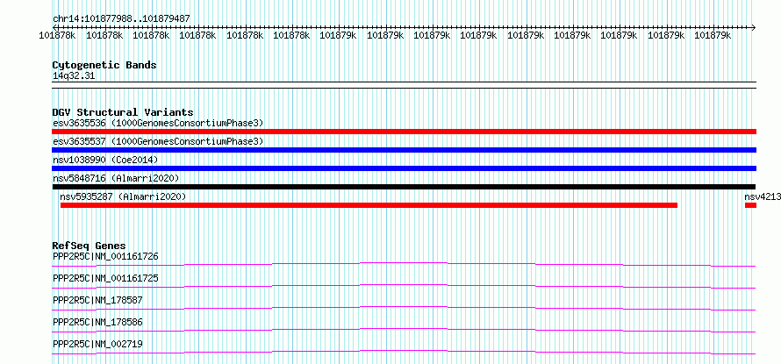Select the red nsv5935287 variant bar
Viewport: 781px width, 364px height.
pyautogui.click(x=369, y=205)
